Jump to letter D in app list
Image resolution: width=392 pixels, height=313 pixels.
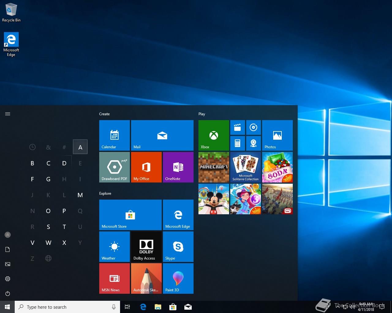click(x=64, y=163)
